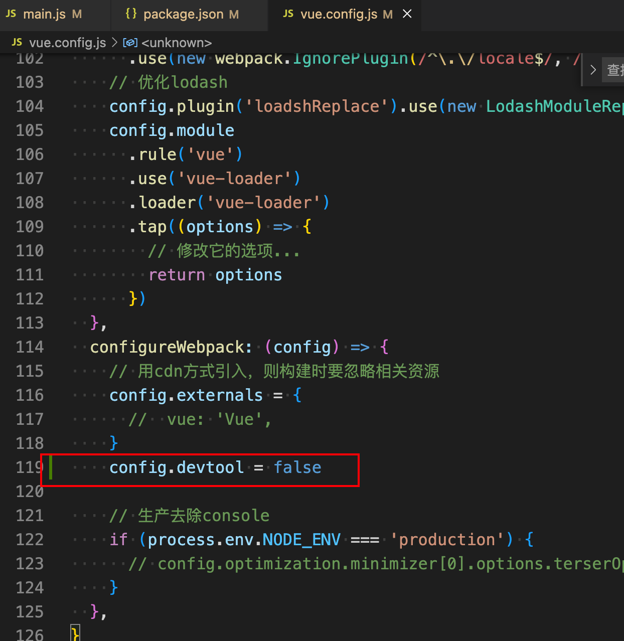
Task: Click the curly braces icon on package.json tab
Action: (x=131, y=14)
